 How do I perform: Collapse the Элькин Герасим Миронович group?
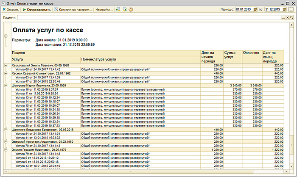point(6,149)
